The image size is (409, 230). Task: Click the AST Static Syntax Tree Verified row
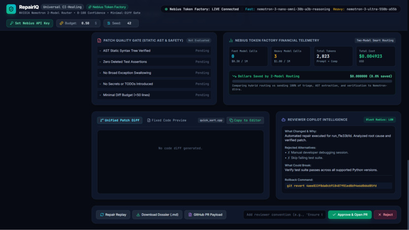pos(154,51)
